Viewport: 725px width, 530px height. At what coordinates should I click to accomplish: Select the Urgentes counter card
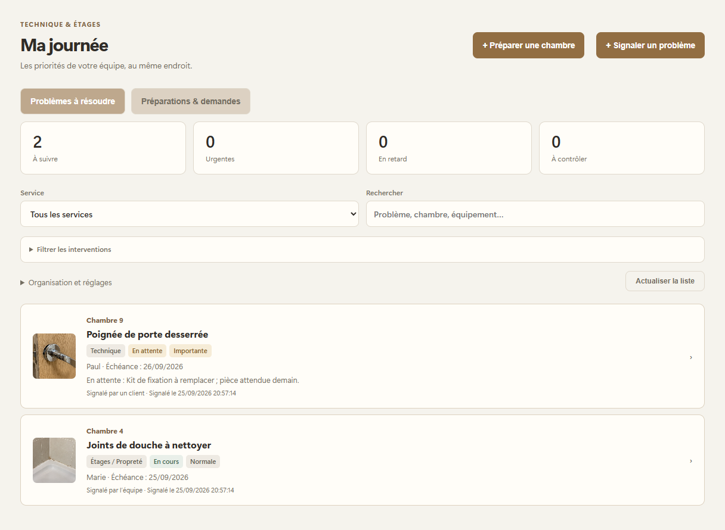[276, 148]
